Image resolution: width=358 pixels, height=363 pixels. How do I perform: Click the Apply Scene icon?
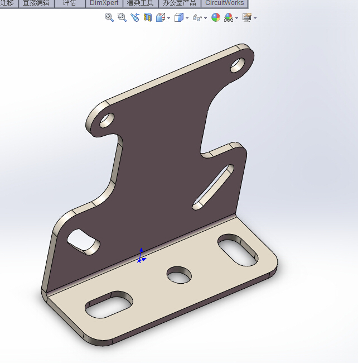[x=229, y=17]
